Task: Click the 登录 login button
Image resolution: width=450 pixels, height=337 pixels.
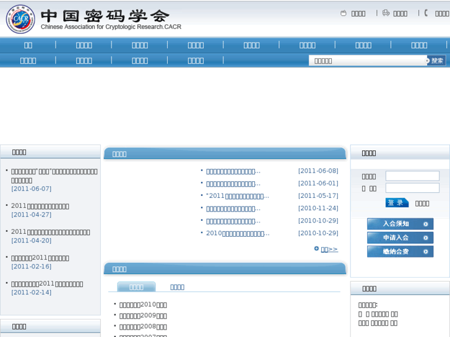Action: click(397, 203)
